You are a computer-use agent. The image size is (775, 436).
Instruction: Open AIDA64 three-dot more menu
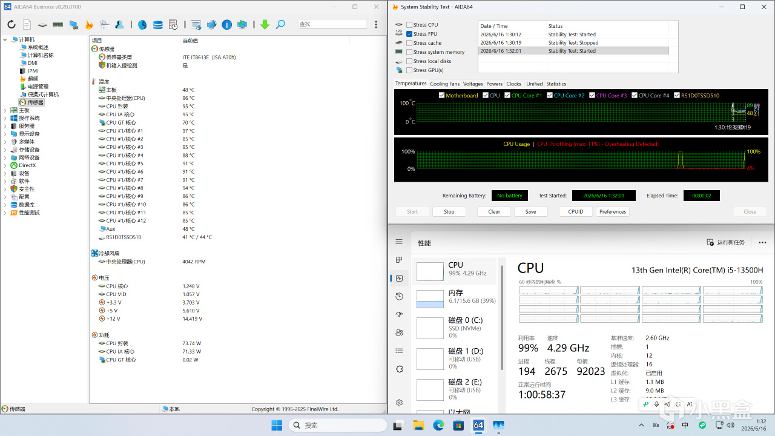point(377,25)
